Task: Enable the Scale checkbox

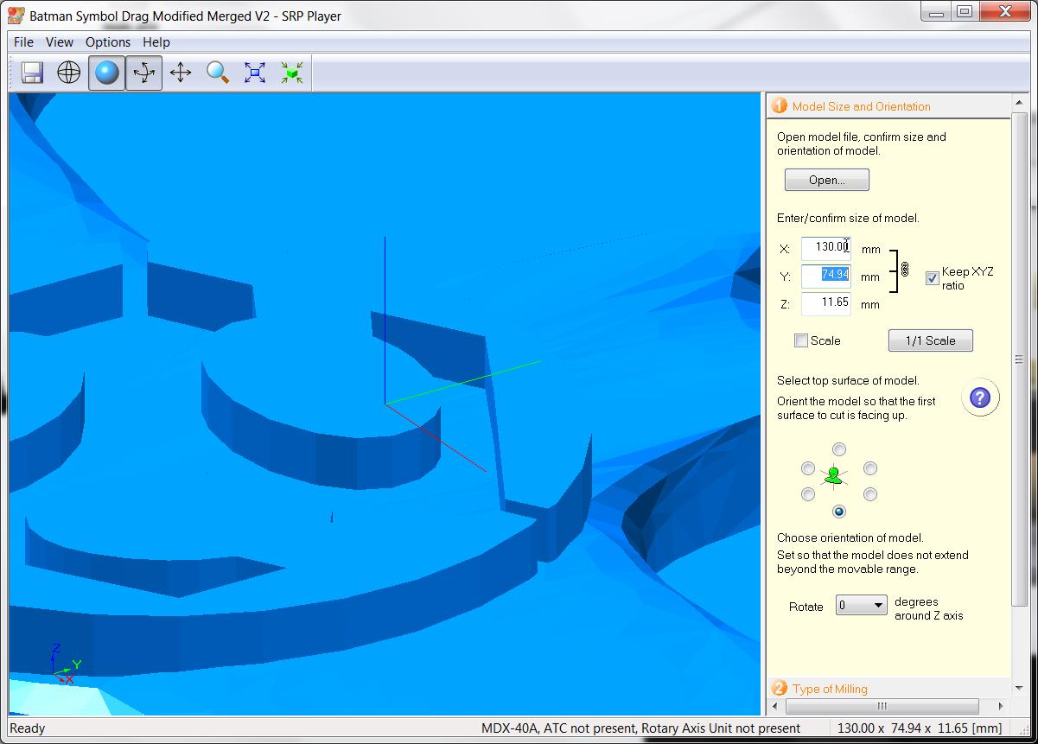Action: pyautogui.click(x=801, y=340)
